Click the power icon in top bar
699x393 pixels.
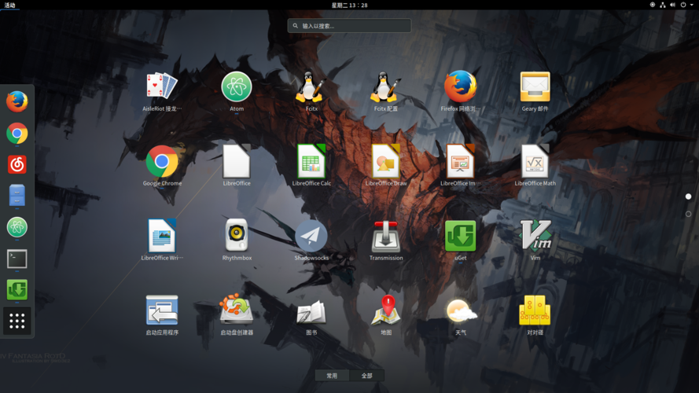[683, 5]
